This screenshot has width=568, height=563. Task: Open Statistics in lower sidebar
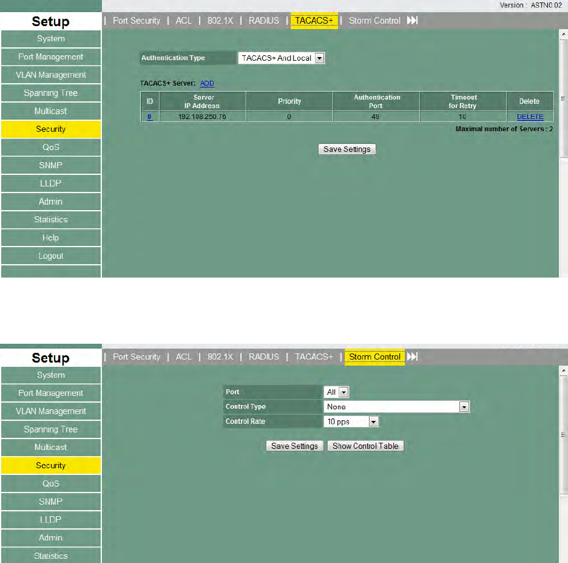pos(51,556)
